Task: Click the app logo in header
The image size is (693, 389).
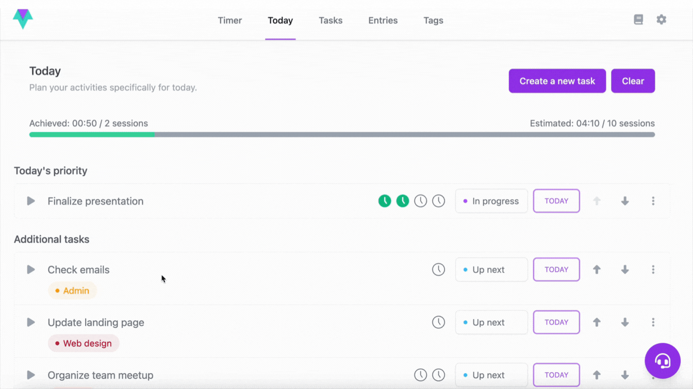Action: pos(23,19)
